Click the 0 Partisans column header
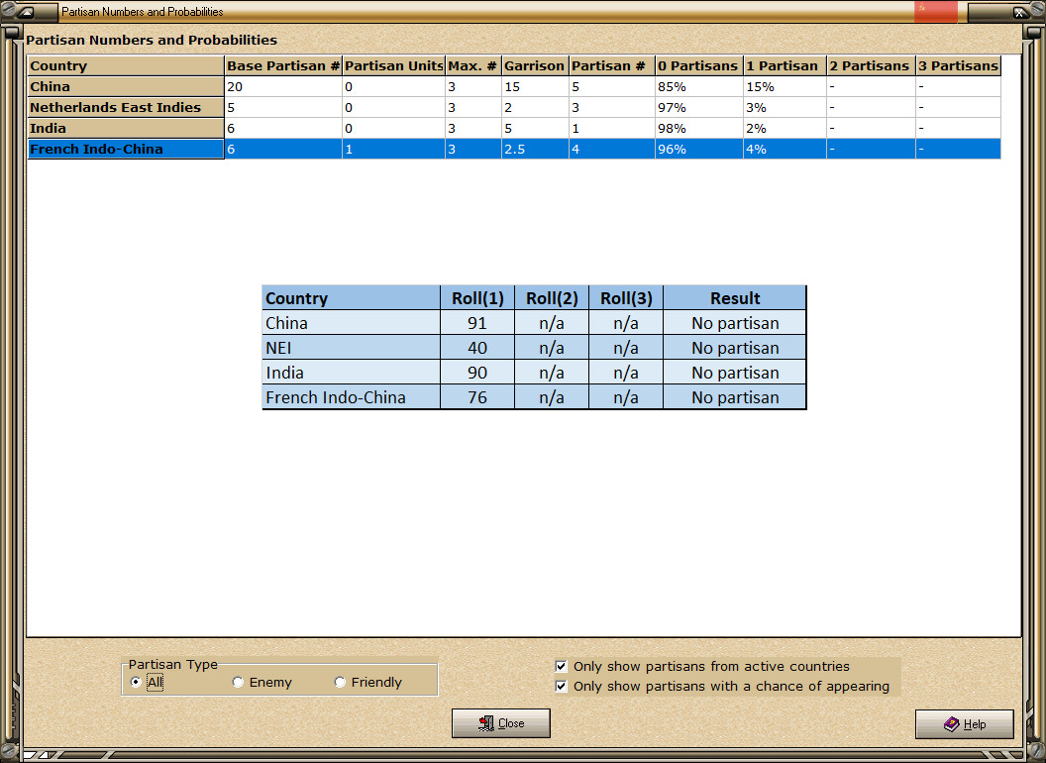 [x=699, y=65]
